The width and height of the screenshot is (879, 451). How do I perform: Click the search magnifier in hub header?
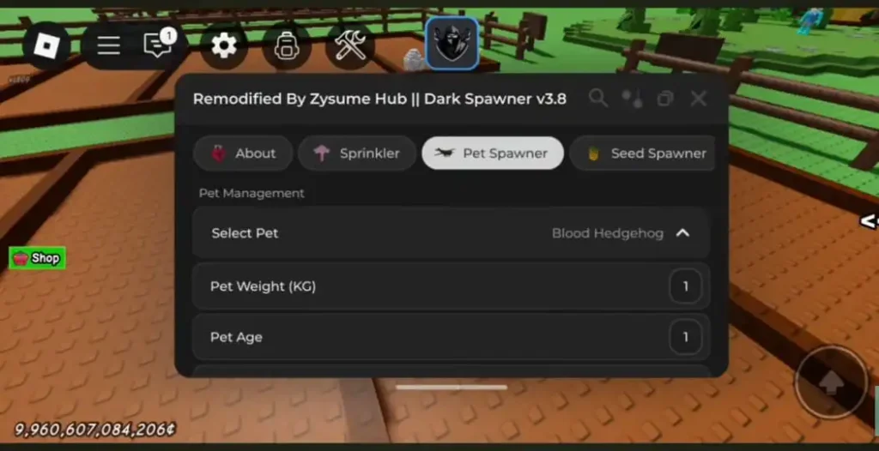[598, 99]
